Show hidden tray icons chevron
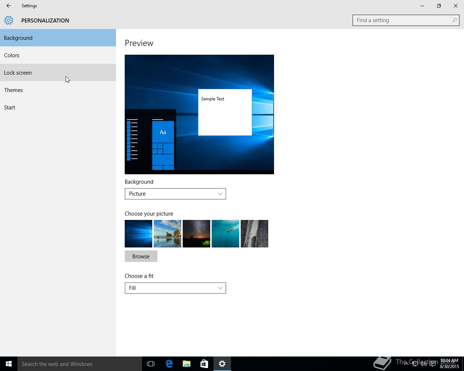 click(406, 364)
